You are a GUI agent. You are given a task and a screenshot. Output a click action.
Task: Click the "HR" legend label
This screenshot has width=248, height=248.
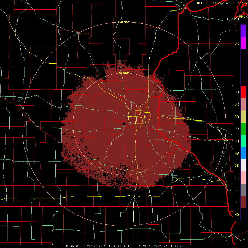click(236, 129)
